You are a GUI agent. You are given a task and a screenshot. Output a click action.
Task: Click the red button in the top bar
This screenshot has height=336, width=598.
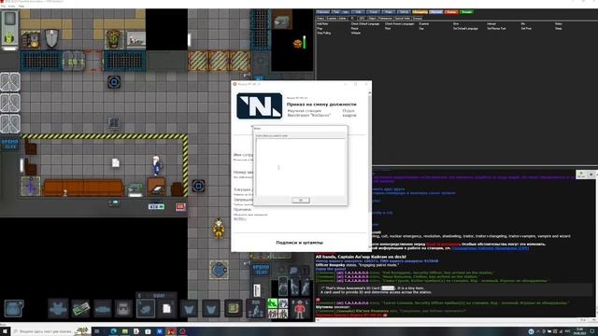(451, 12)
